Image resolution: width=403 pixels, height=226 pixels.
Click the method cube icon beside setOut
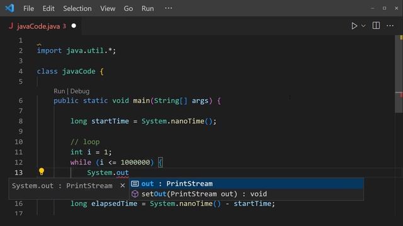(135, 194)
